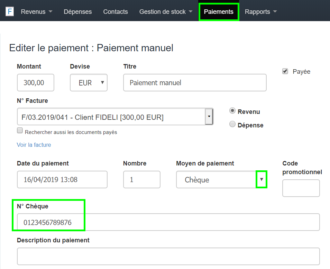Open the Devise currency dropdown
Screen dimensions: 330x269
(x=89, y=83)
